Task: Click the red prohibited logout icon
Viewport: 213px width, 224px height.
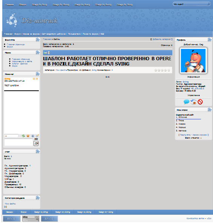Action: tap(200, 102)
